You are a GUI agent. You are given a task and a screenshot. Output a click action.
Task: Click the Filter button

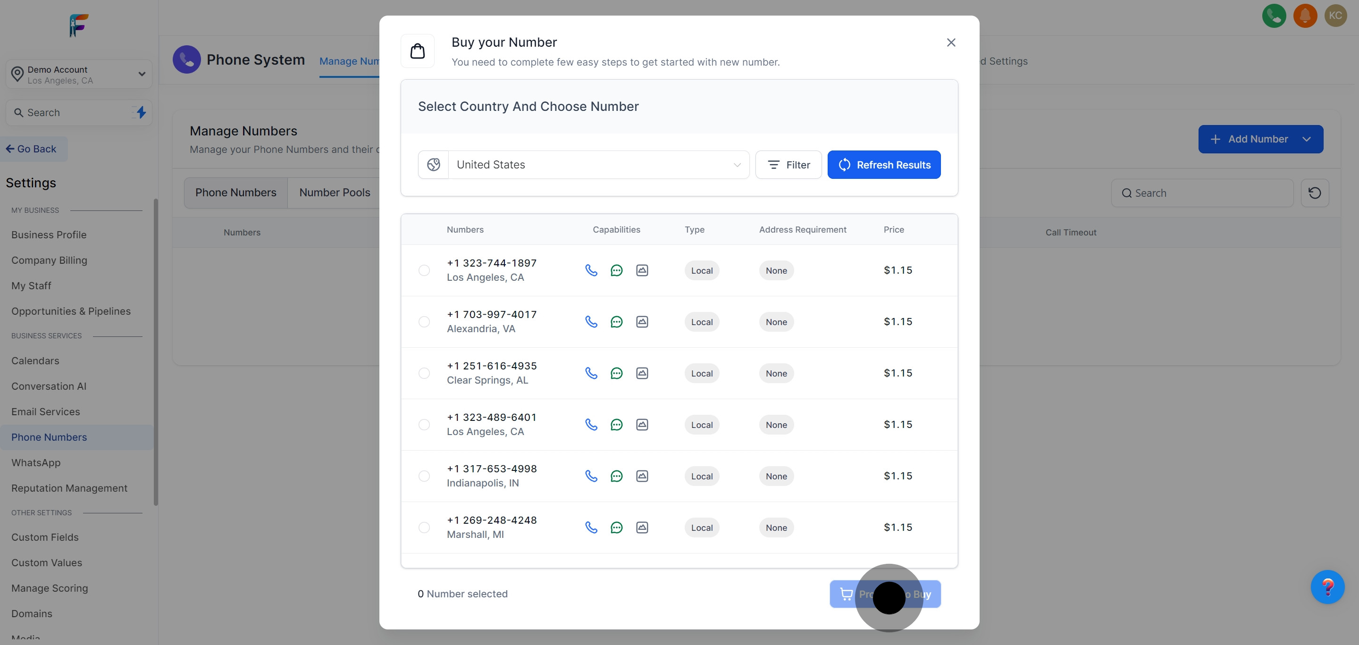pos(788,165)
